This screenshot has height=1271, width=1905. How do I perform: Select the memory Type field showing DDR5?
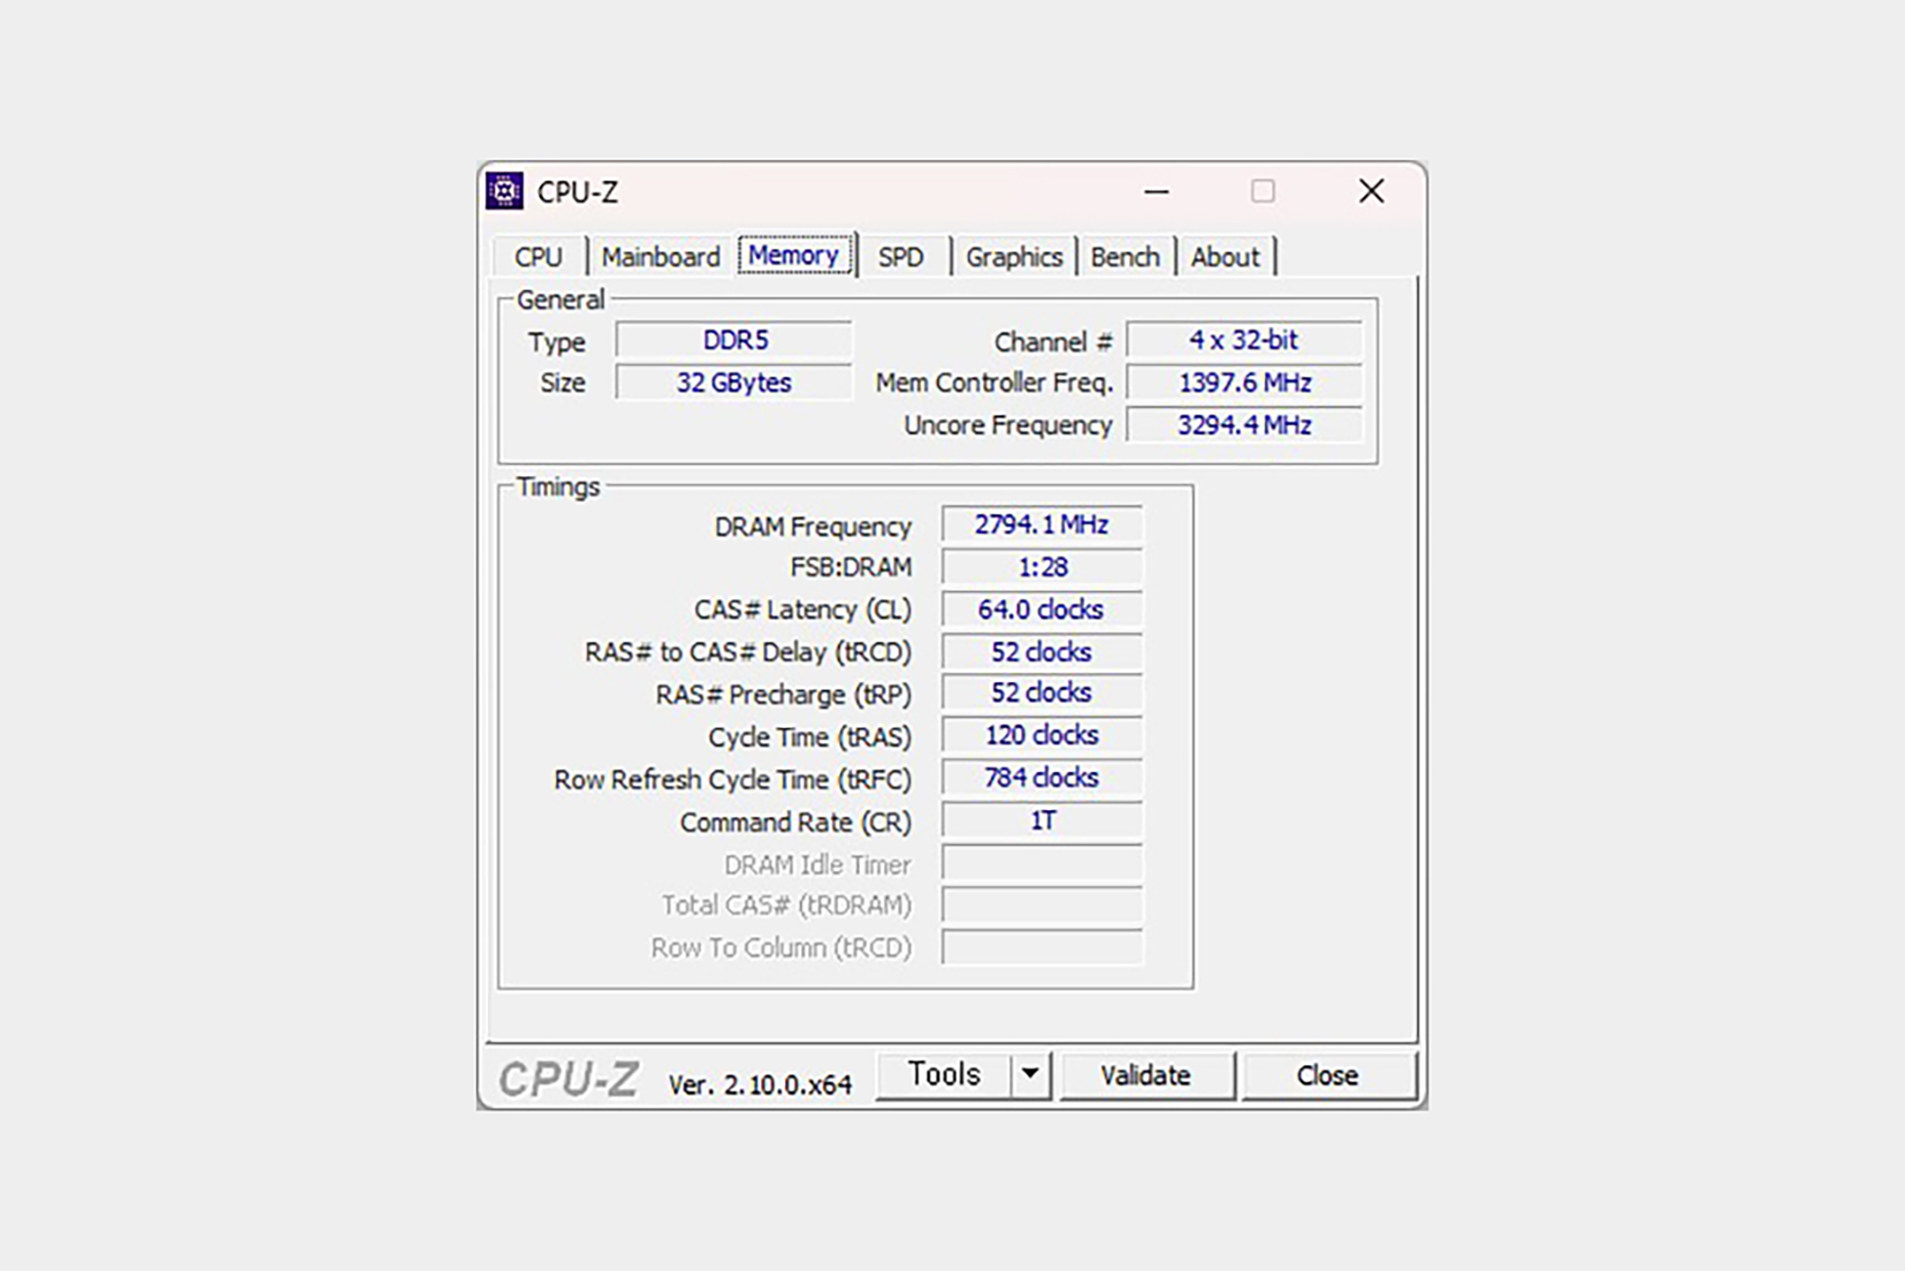click(734, 340)
